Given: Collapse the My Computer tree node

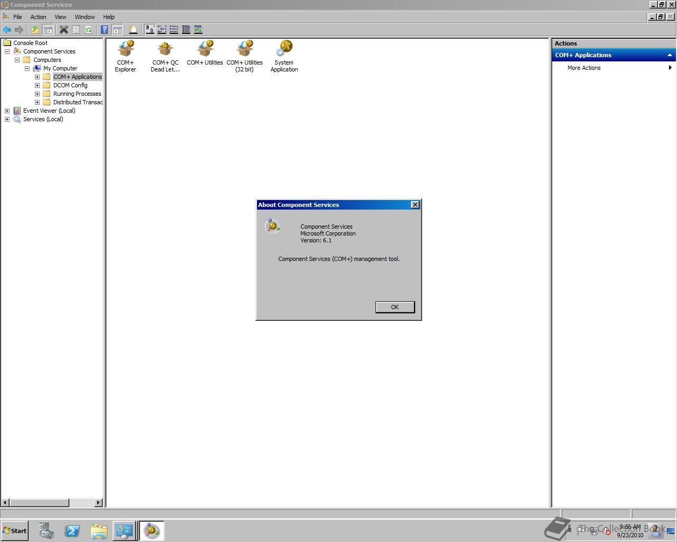Looking at the screenshot, I should tap(27, 68).
